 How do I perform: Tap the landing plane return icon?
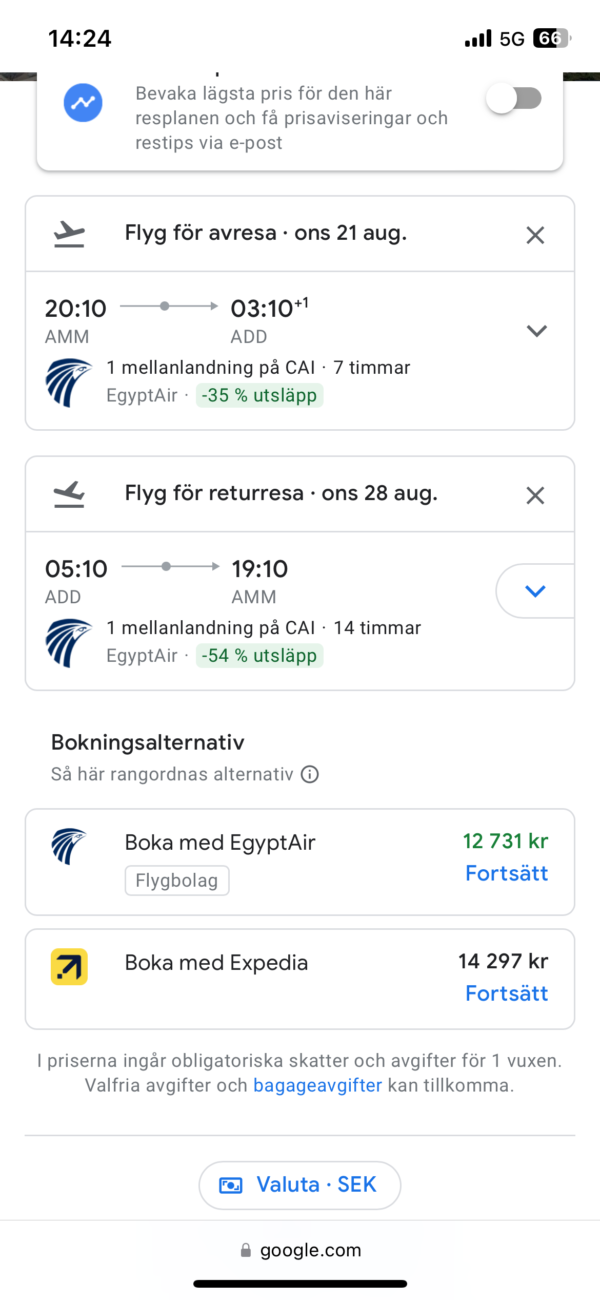[x=69, y=494]
